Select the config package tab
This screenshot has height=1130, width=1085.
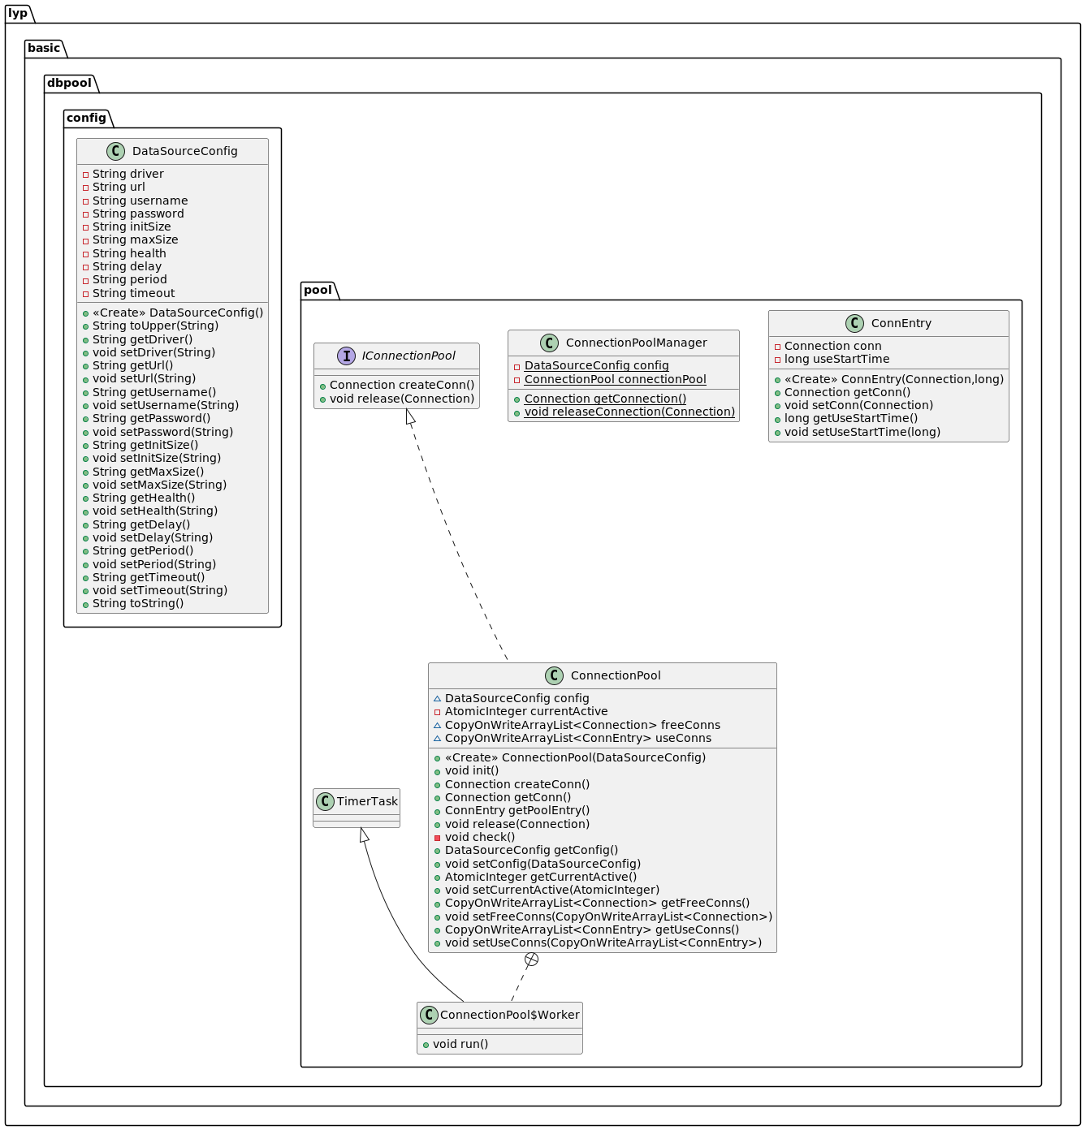coord(86,118)
